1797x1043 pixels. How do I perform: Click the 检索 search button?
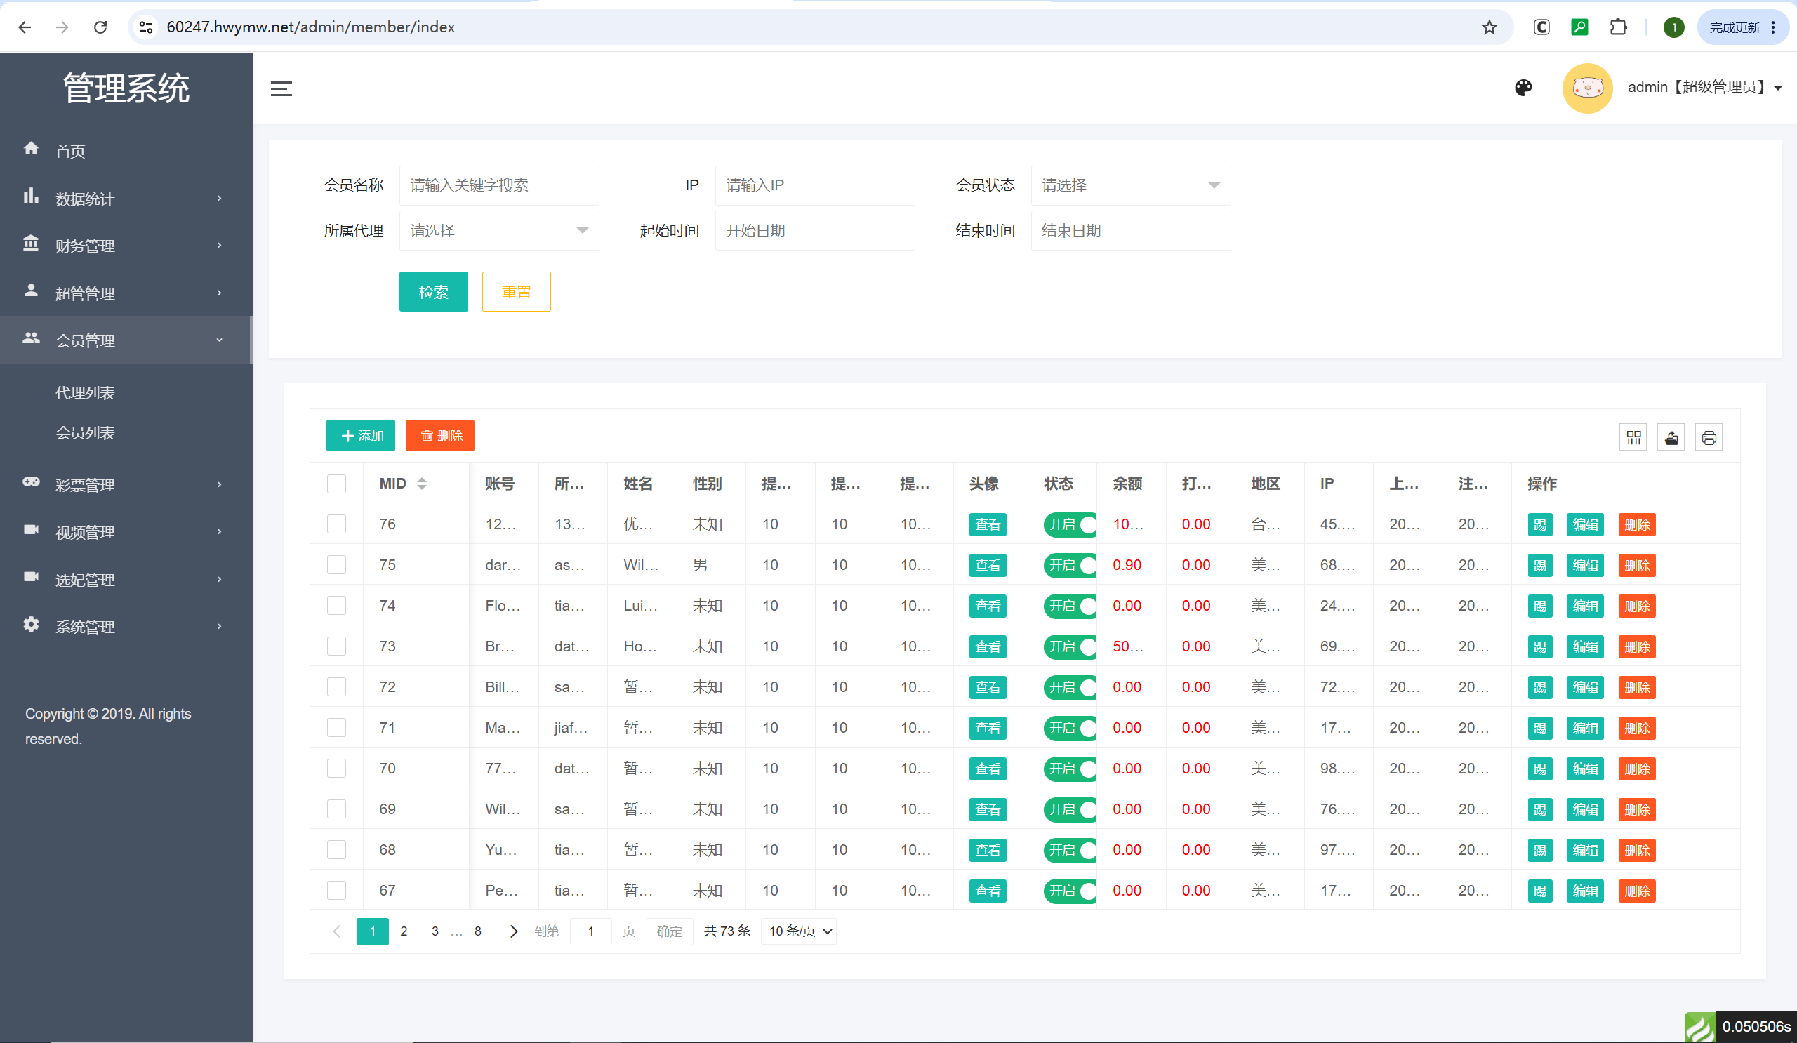434,291
